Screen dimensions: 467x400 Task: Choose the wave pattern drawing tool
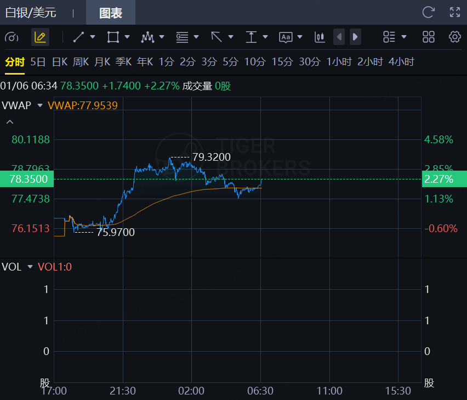pyautogui.click(x=147, y=37)
